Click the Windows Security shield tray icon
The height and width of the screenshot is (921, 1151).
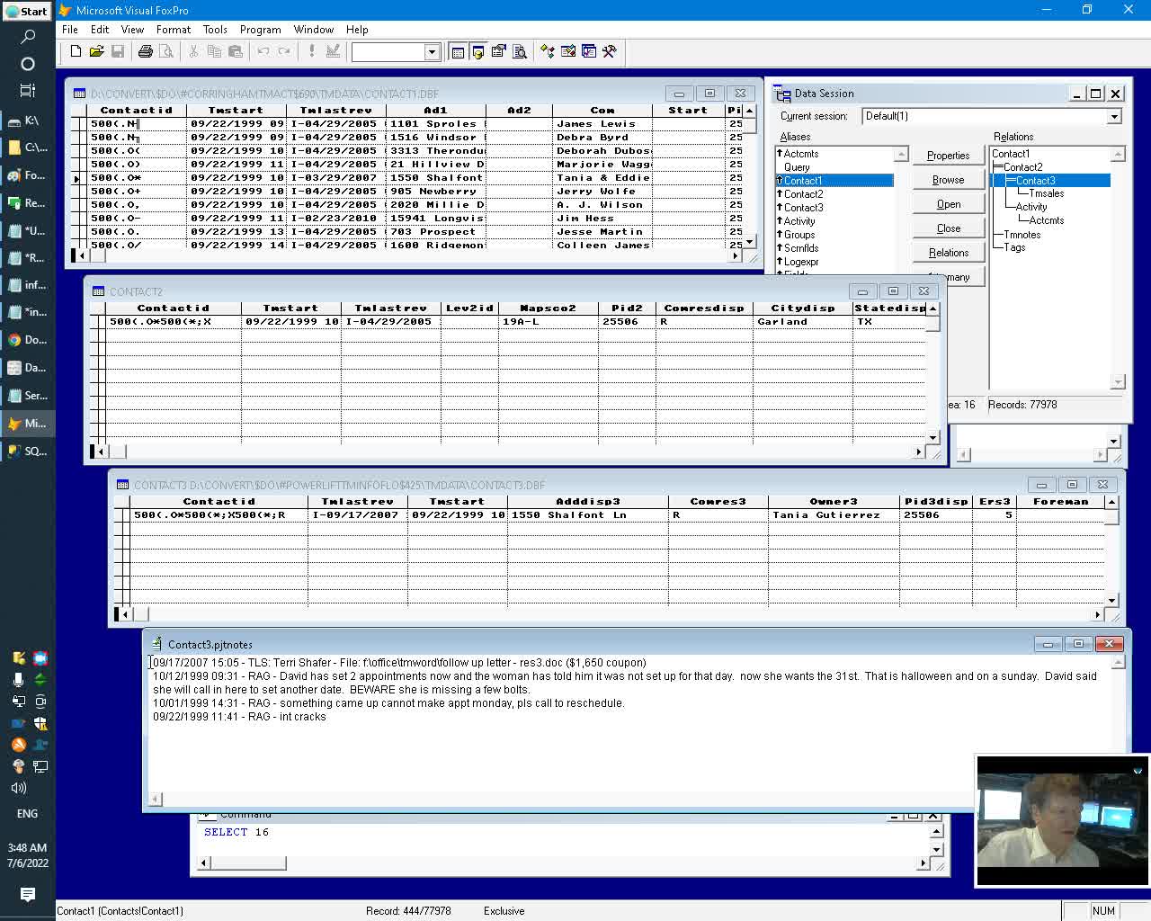[40, 723]
